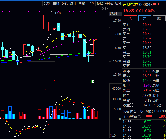Open the 复权 adjustment menu
The height and width of the screenshot is (139, 166).
47,3
